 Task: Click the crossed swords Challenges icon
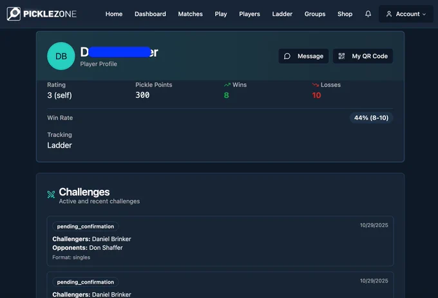(x=51, y=194)
